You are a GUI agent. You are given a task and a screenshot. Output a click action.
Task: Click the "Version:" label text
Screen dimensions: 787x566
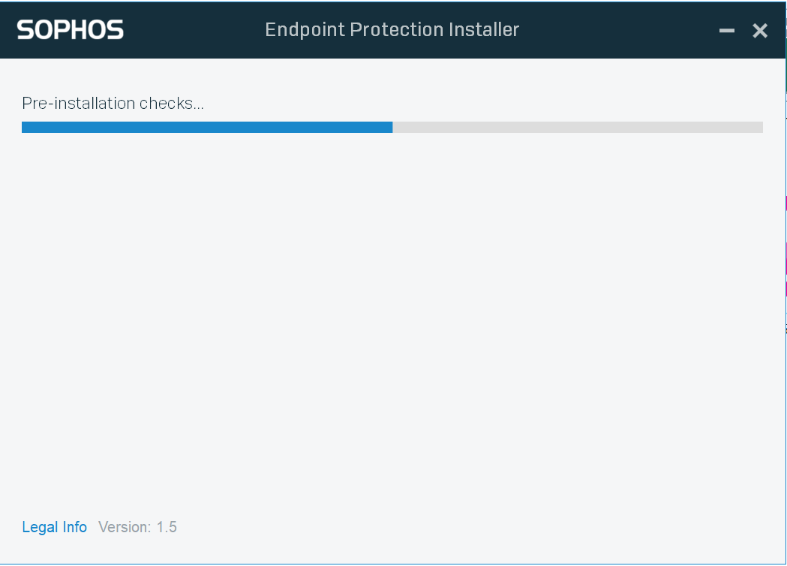point(125,527)
